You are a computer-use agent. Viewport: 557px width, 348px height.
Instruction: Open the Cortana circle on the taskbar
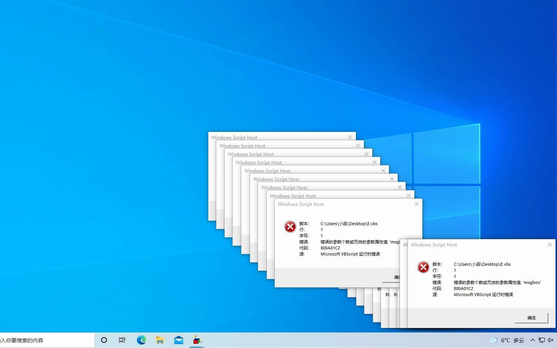tap(104, 340)
